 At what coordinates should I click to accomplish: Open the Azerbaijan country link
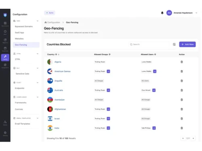click(59, 100)
